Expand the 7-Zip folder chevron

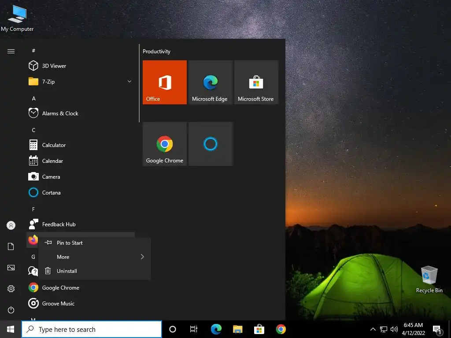coord(129,81)
